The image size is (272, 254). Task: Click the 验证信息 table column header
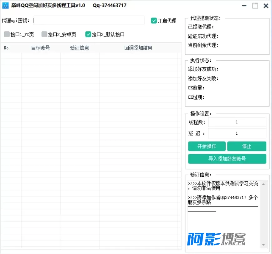pyautogui.click(x=80, y=48)
